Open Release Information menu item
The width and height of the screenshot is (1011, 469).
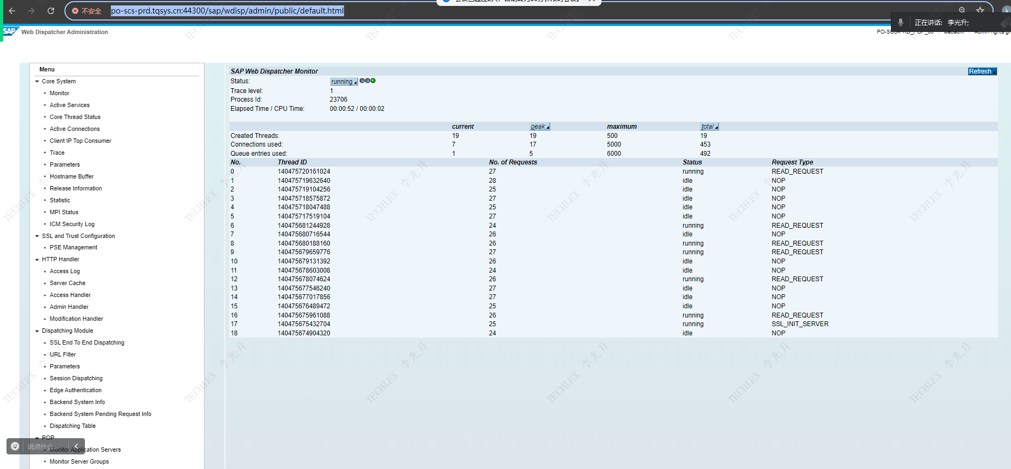point(76,188)
